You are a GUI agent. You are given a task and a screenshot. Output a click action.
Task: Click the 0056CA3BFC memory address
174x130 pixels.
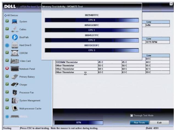click(x=92, y=25)
